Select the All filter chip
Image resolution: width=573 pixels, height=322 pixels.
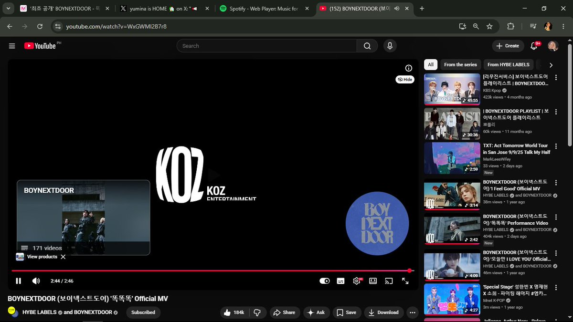tap(431, 65)
